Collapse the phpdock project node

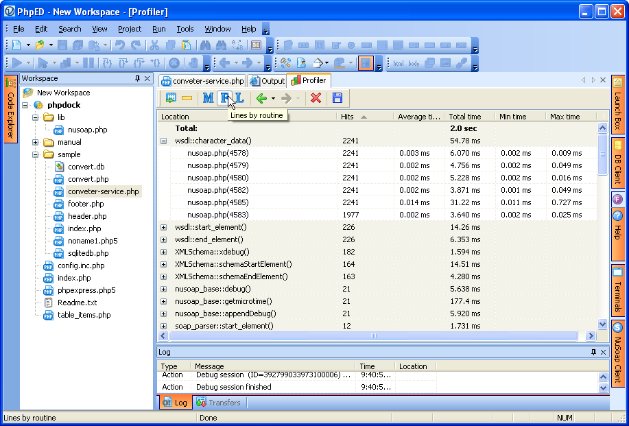[x=25, y=105]
